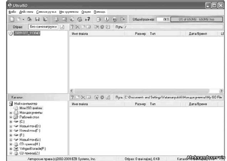Sort the Каталог pane by Имя файла column
Viewport: 227px width, 161px height.
97,104
